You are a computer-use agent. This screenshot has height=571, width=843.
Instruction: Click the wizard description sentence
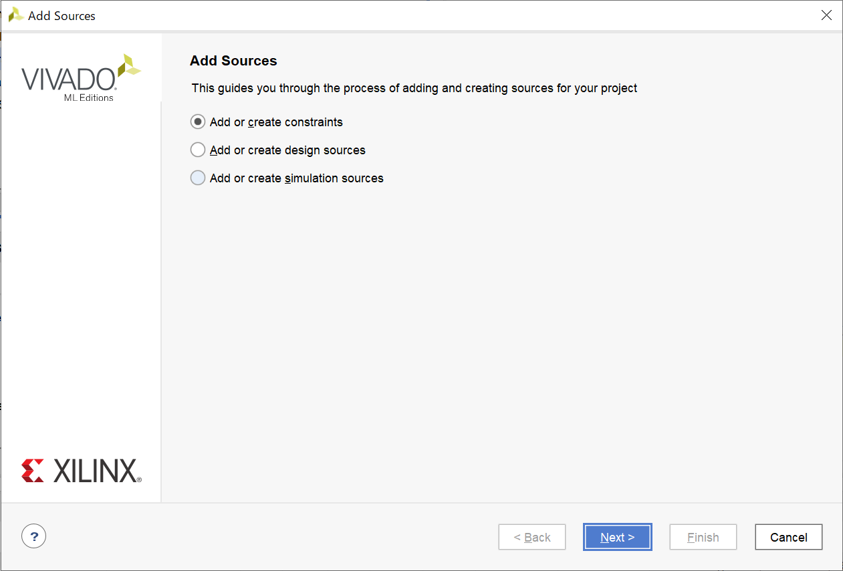[x=414, y=88]
